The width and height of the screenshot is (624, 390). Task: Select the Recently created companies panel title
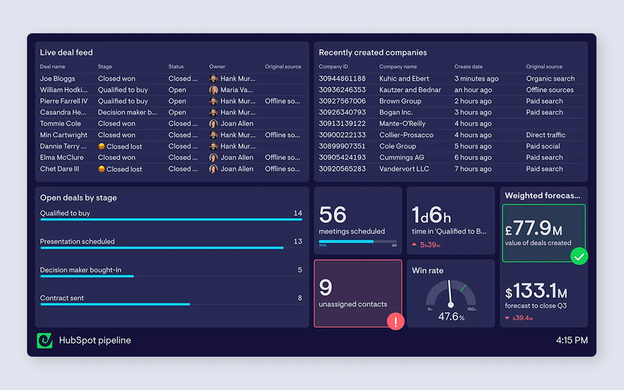[x=372, y=53]
